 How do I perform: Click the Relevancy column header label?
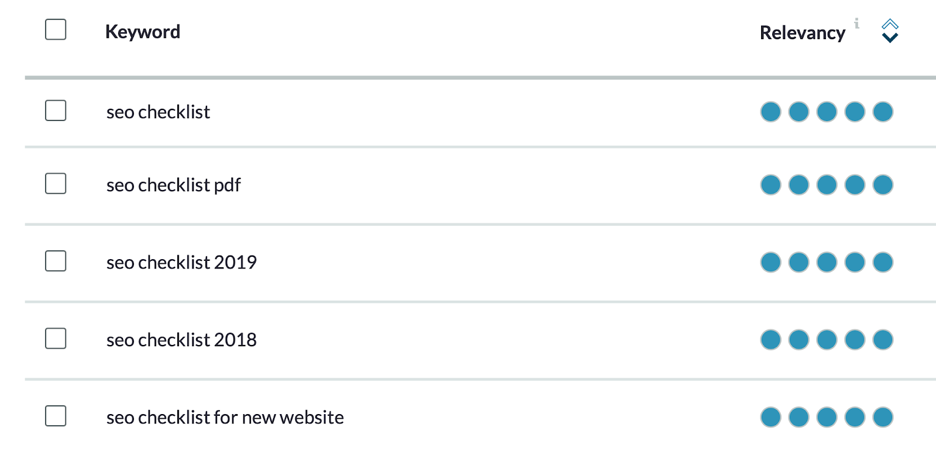click(x=802, y=33)
